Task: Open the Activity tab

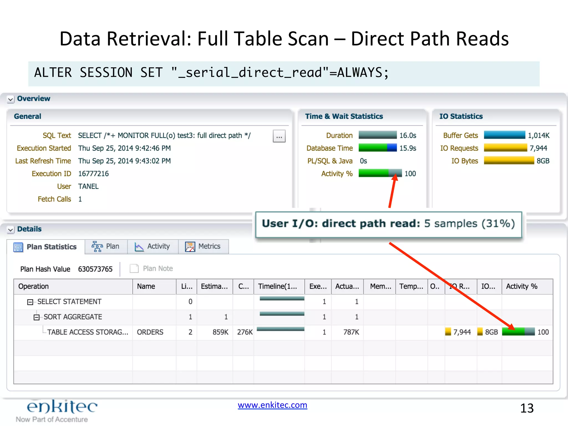Action: [x=153, y=246]
